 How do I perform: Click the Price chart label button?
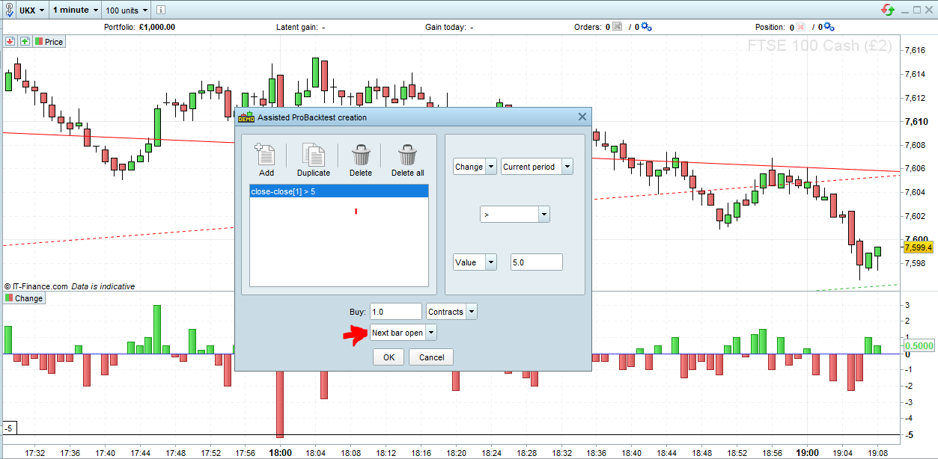coord(49,42)
